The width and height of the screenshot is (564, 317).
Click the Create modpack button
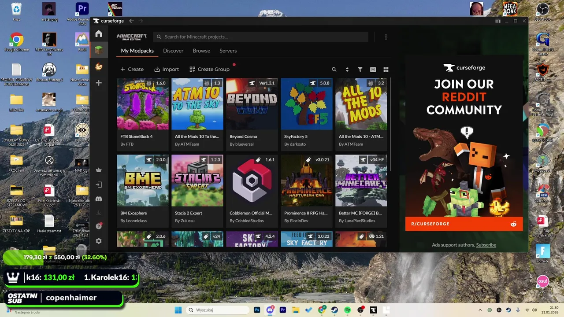click(x=132, y=69)
